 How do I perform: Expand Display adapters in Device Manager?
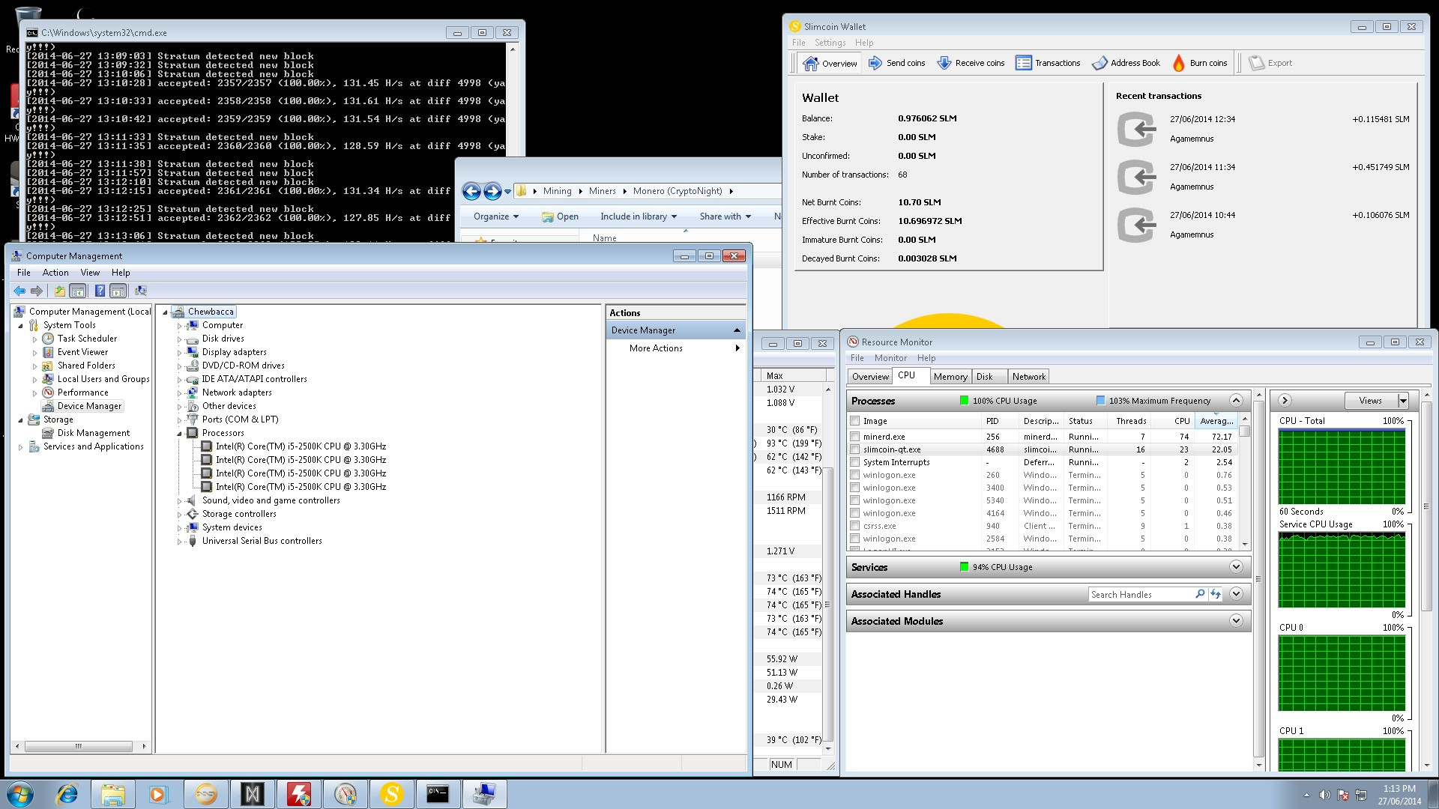coord(179,353)
